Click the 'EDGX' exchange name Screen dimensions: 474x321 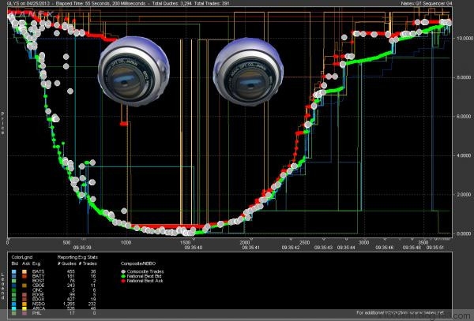(x=39, y=299)
